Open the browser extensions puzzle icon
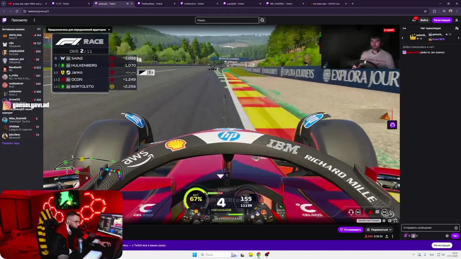This screenshot has width=461, height=259. (434, 11)
